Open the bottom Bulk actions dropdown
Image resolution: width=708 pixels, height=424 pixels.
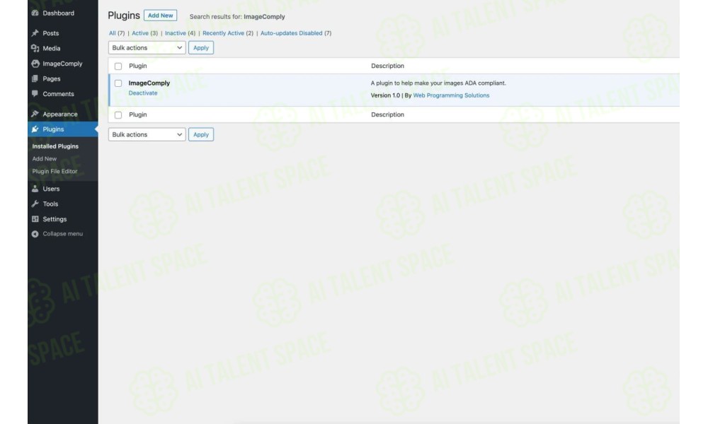[147, 135]
